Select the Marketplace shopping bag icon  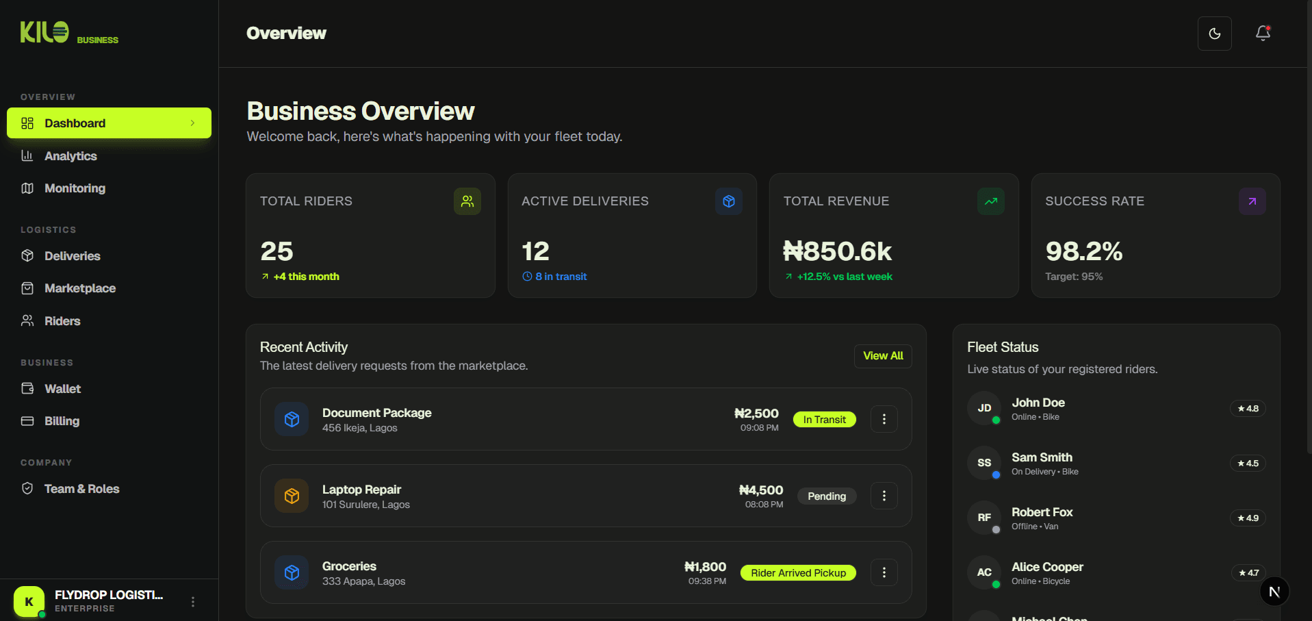click(27, 288)
